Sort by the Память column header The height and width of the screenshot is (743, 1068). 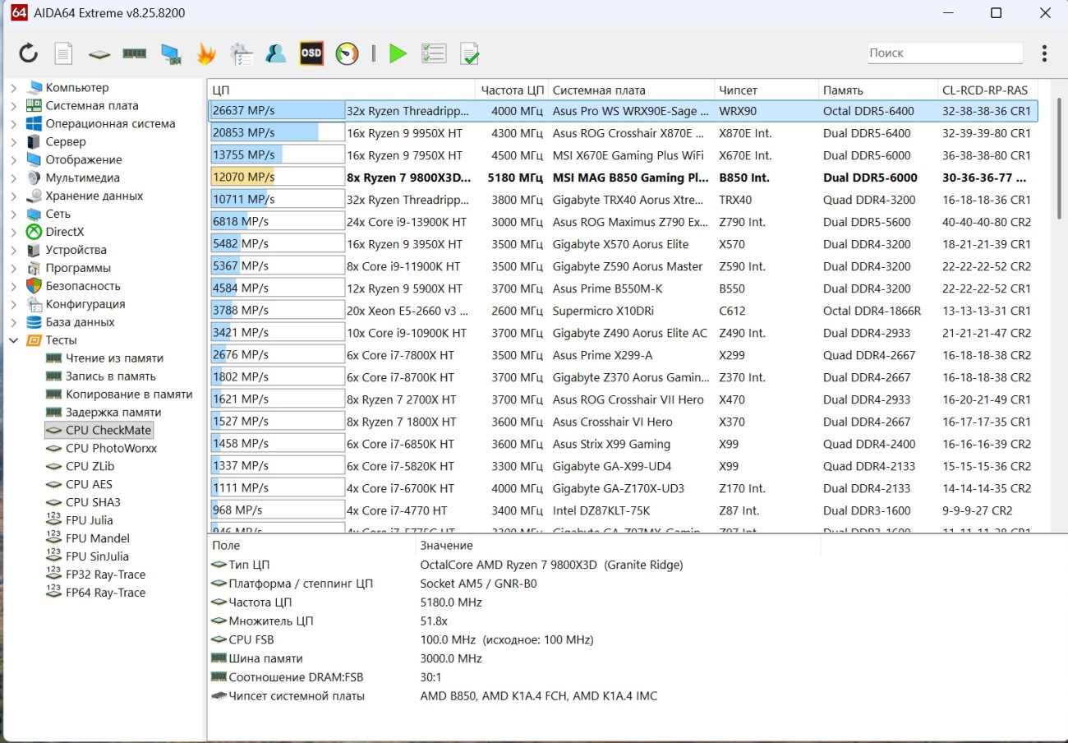(878, 90)
